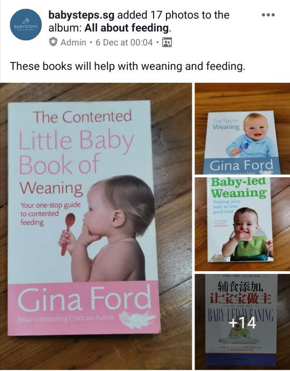
Task: Click the post caption about weaning books
Action: pyautogui.click(x=127, y=66)
